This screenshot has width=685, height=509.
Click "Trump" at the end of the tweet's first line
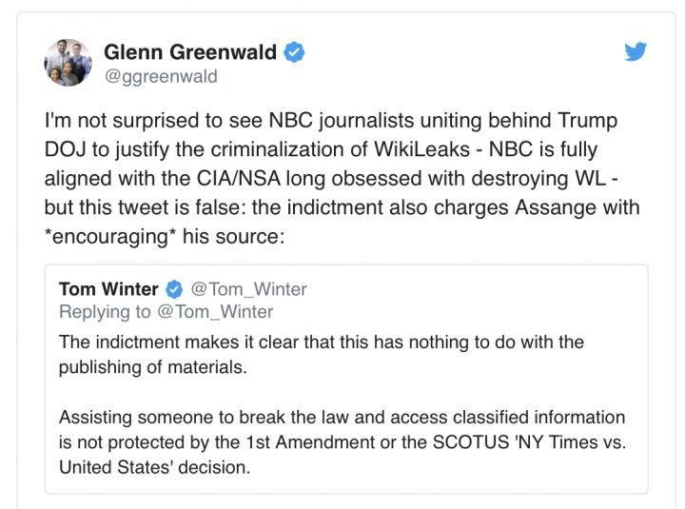pyautogui.click(x=590, y=121)
